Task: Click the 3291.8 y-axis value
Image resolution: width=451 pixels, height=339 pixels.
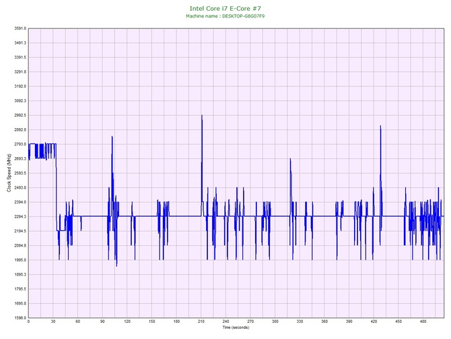Action: coord(20,72)
